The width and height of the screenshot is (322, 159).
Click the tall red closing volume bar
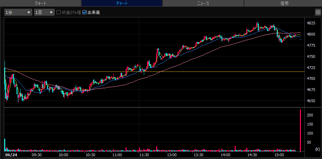[x=301, y=130]
